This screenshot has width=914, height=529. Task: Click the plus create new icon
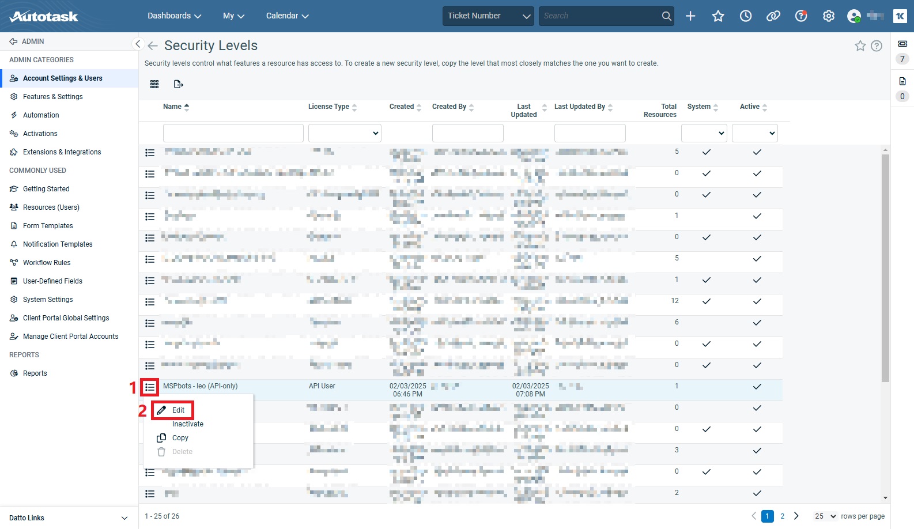pos(690,16)
